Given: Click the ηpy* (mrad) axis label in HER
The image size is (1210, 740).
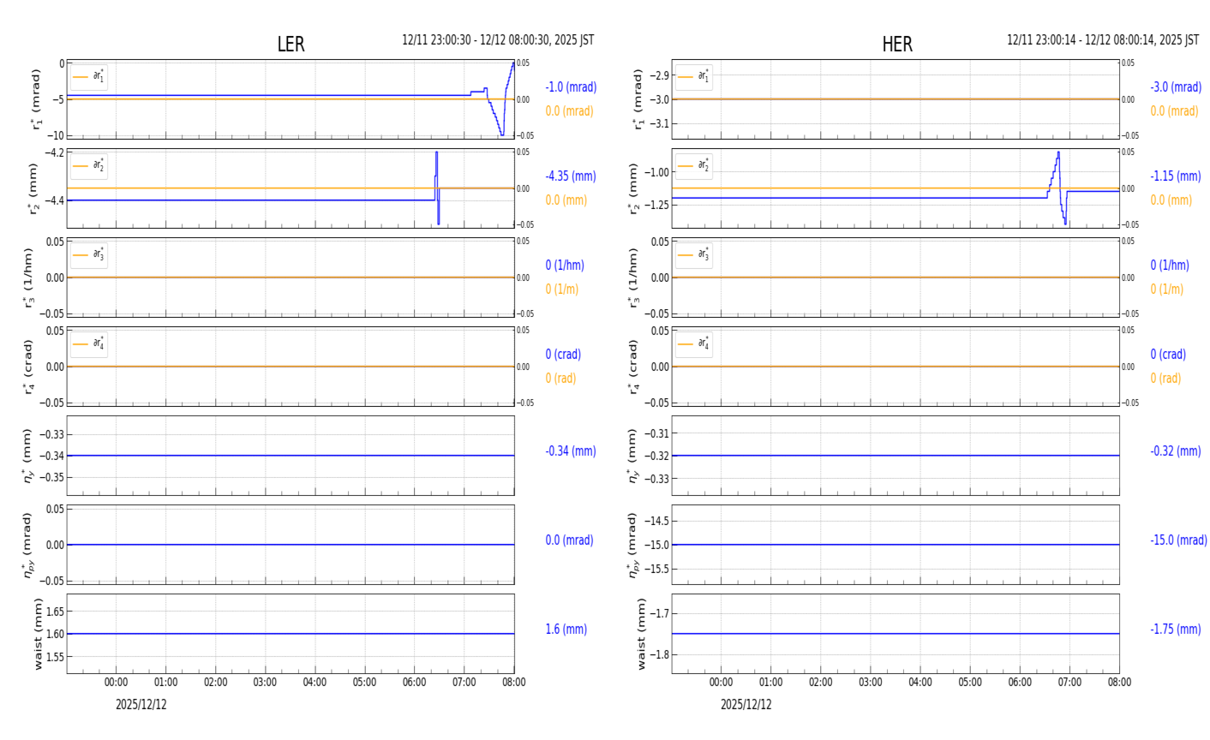Looking at the screenshot, I should [x=632, y=545].
